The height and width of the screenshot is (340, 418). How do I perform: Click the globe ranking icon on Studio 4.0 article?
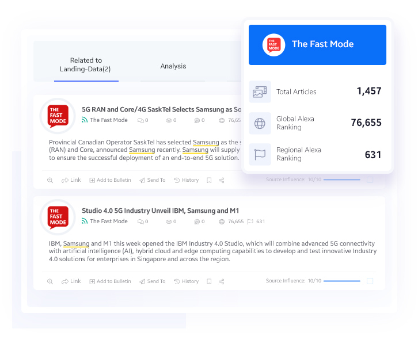pos(222,221)
